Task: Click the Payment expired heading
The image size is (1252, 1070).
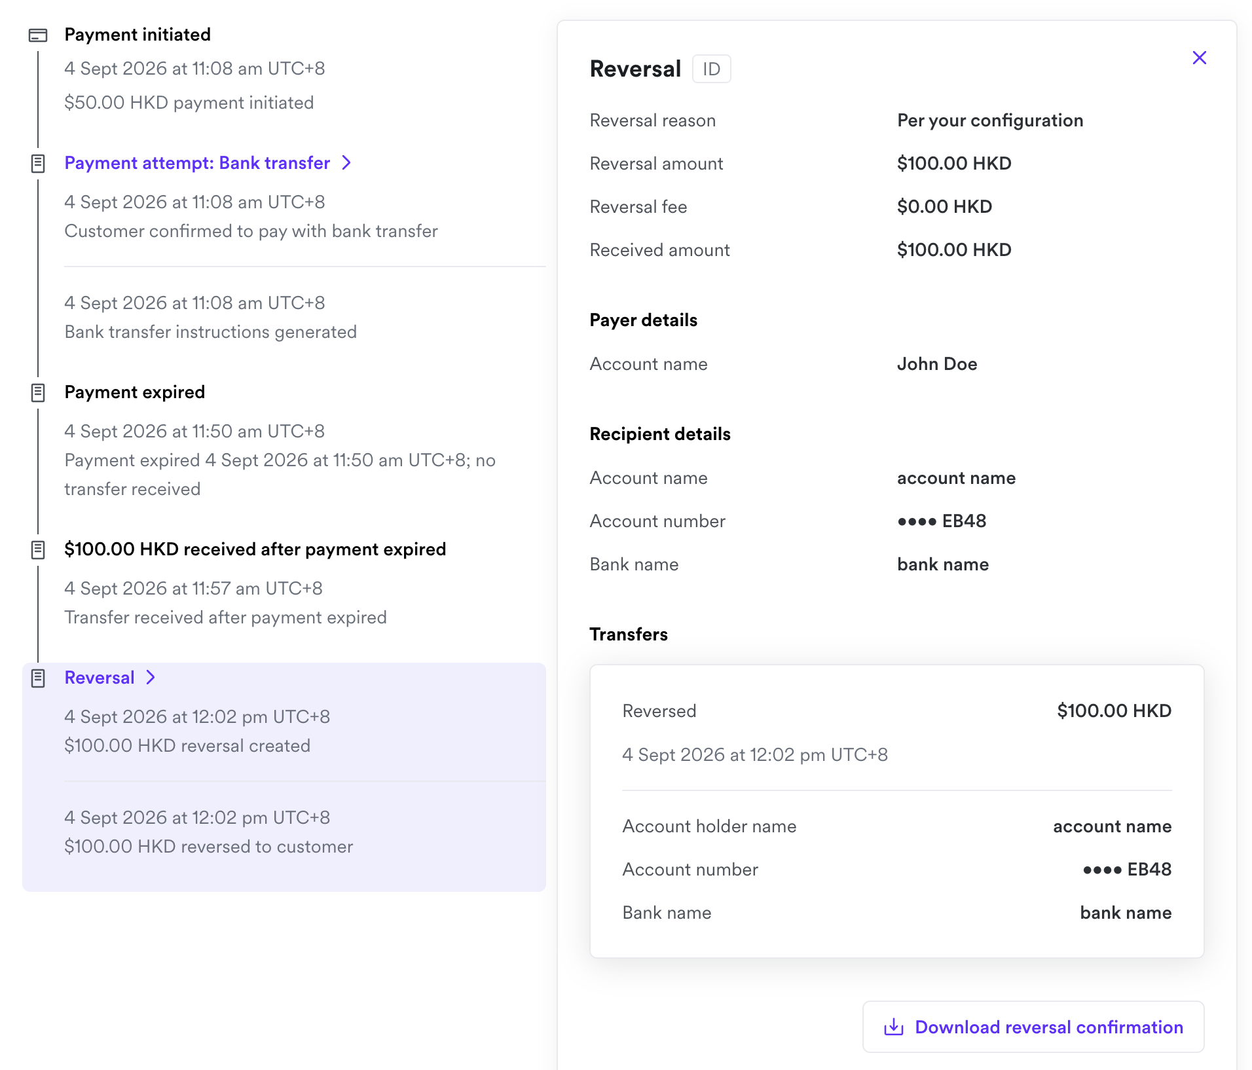Action: [x=135, y=392]
